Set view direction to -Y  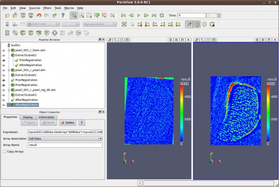[163, 24]
